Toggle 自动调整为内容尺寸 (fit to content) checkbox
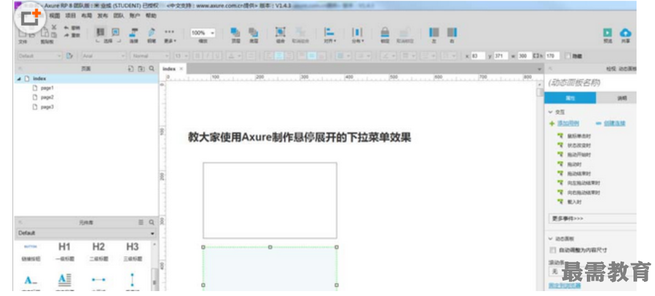The height and width of the screenshot is (296, 655). coord(553,250)
